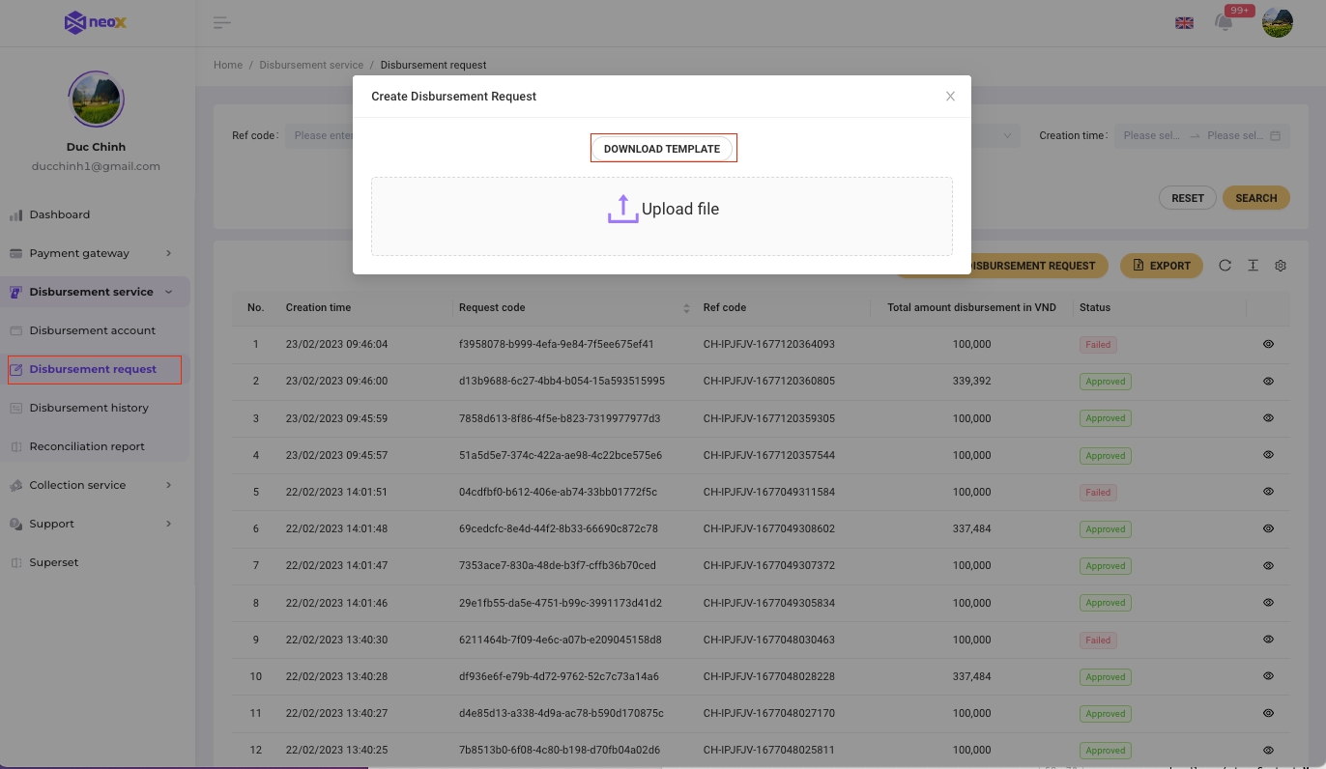Click the upload file arrow icon
The image size is (1326, 769).
(622, 209)
